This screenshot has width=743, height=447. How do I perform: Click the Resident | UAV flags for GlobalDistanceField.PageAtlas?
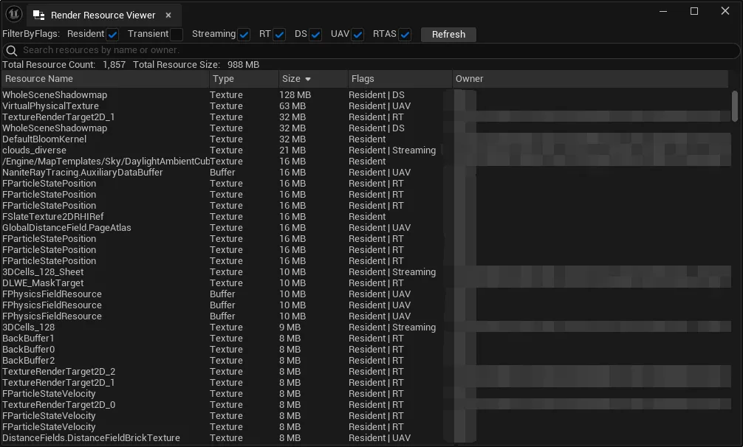tap(380, 227)
